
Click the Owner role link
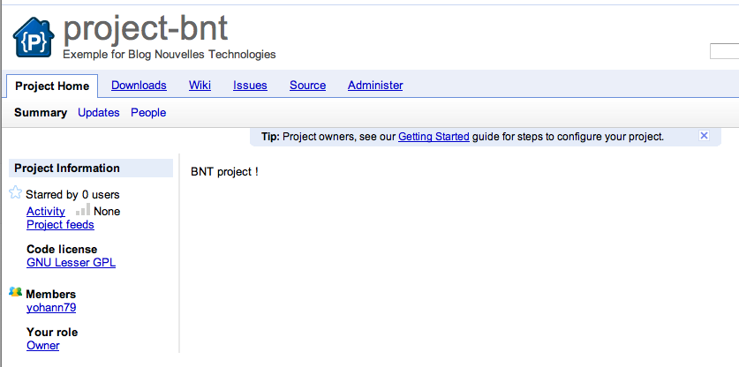[43, 346]
